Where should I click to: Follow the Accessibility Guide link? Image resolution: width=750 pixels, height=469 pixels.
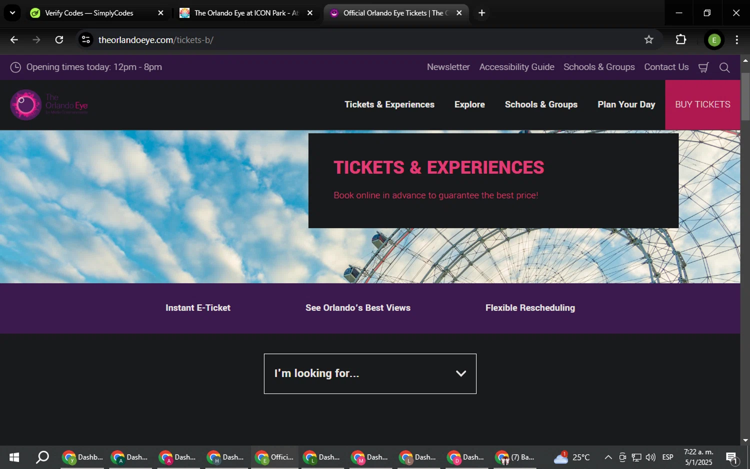coord(516,67)
